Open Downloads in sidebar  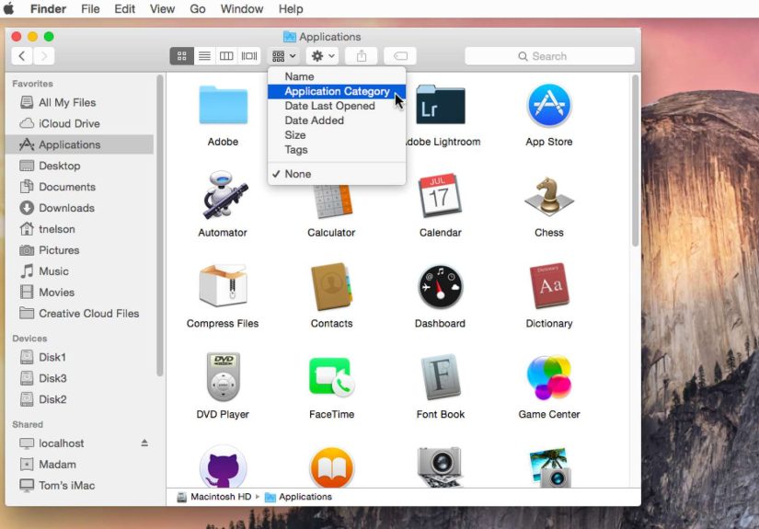pos(80,208)
